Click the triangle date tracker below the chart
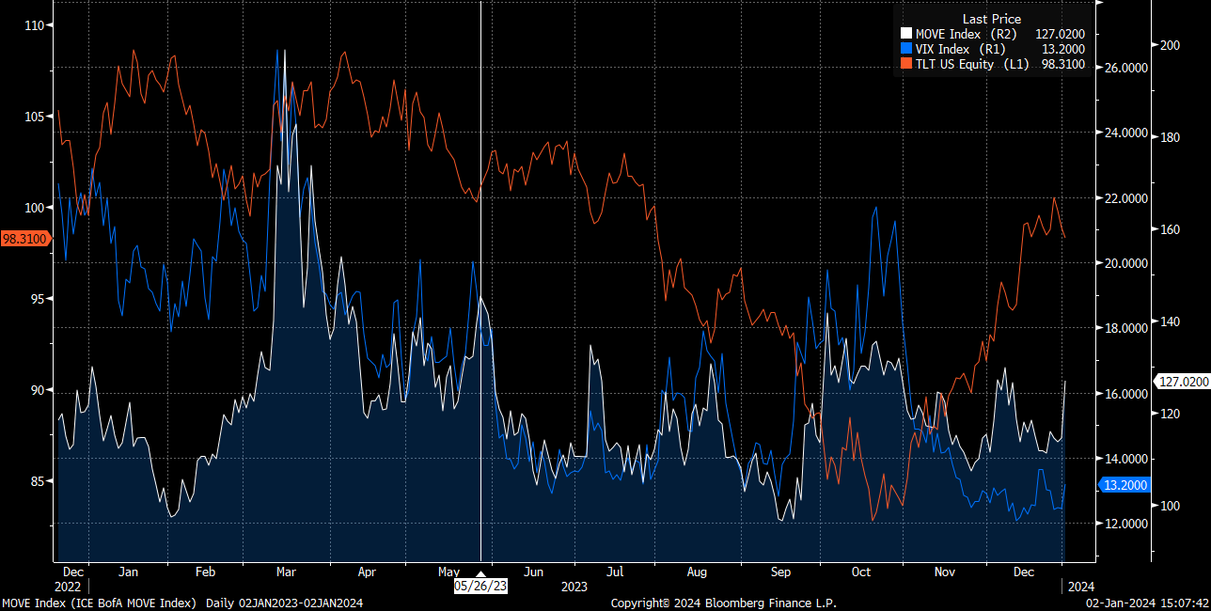Viewport: 1211px width, 611px height. tap(480, 572)
